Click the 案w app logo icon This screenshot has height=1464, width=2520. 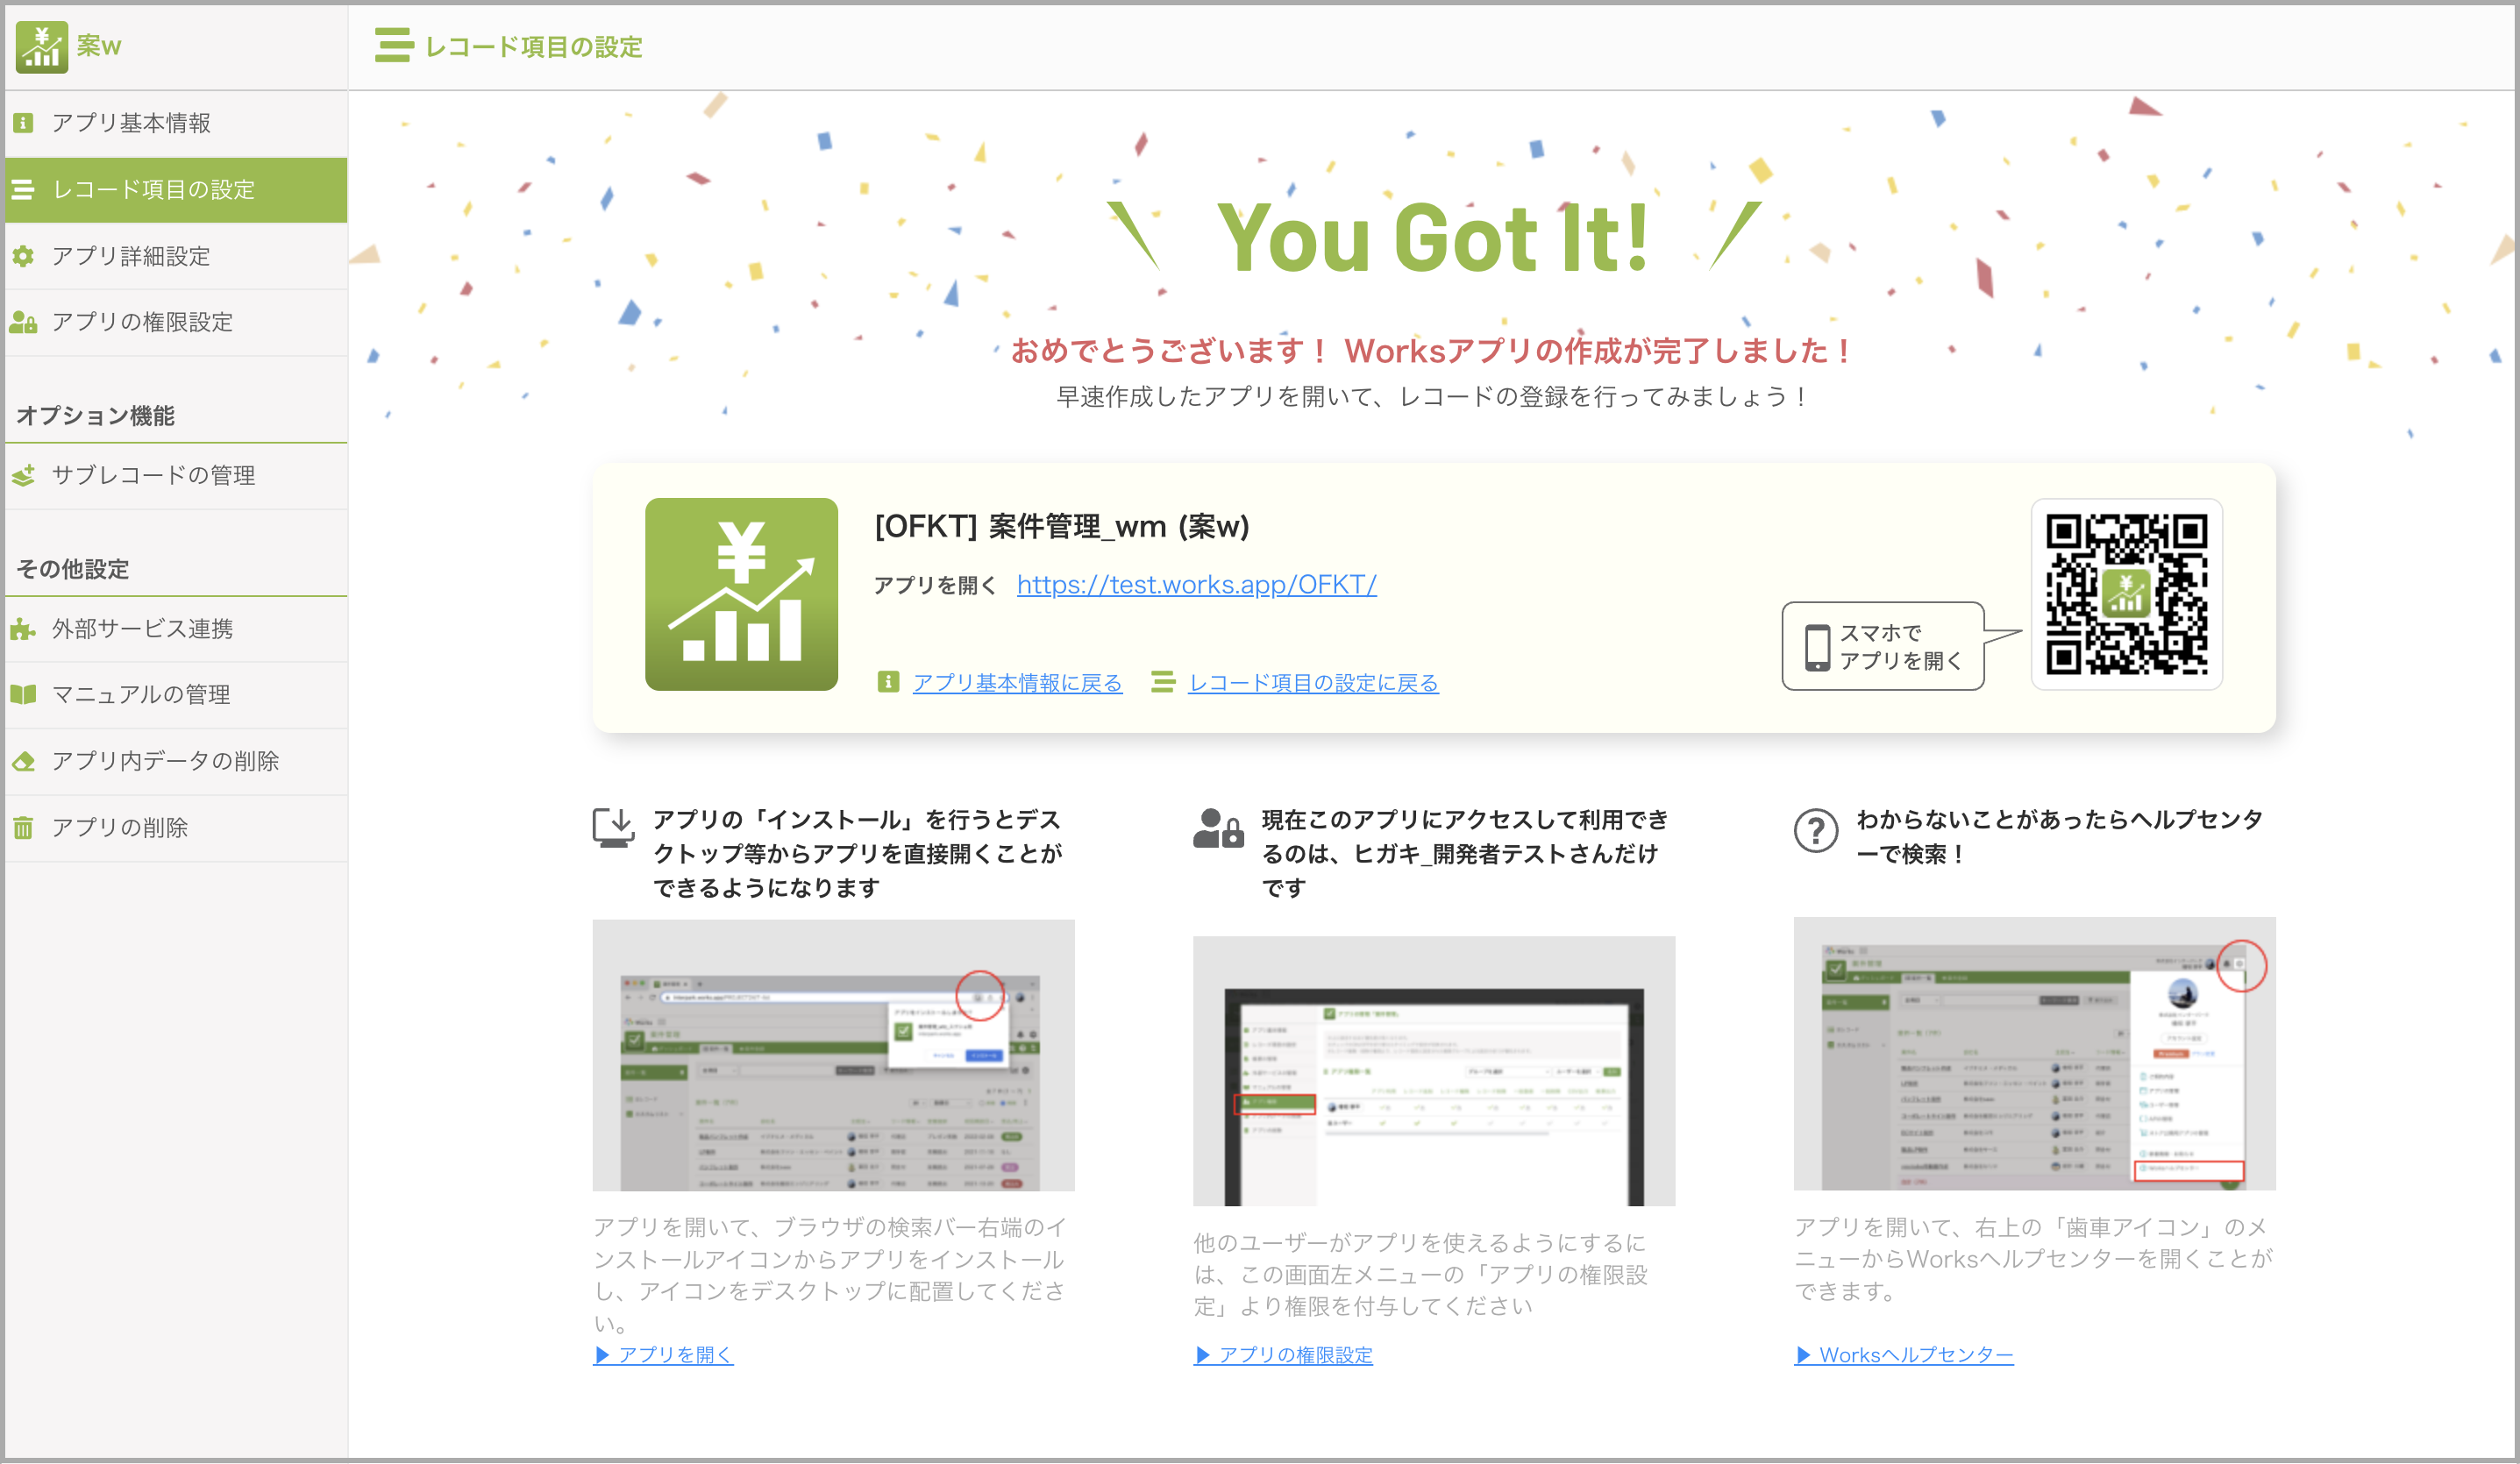click(x=42, y=46)
